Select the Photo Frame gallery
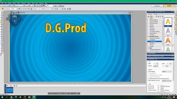 (x=154, y=23)
